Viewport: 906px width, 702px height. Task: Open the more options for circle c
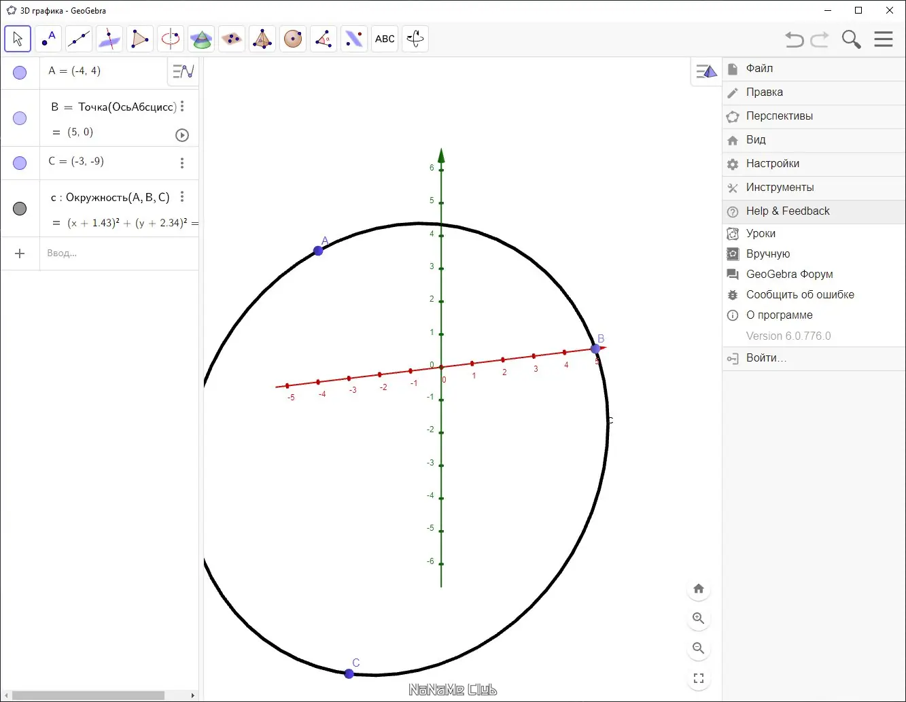(182, 196)
